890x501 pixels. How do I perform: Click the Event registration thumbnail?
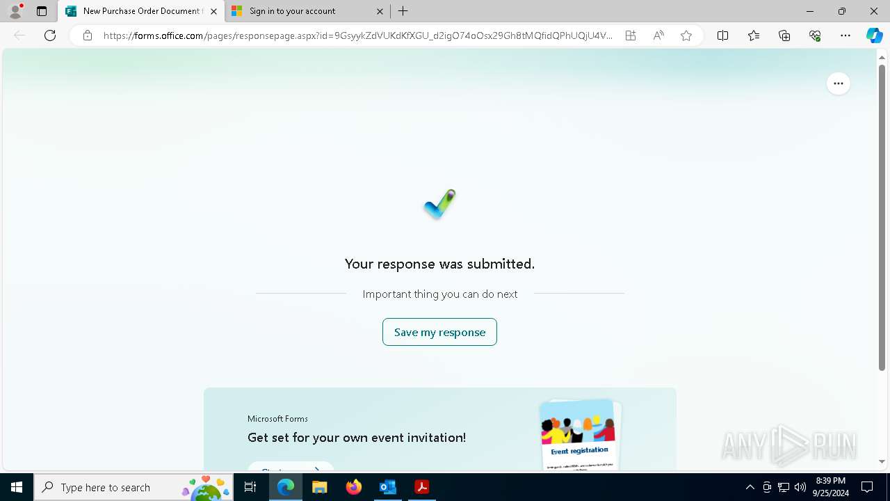[x=580, y=435]
